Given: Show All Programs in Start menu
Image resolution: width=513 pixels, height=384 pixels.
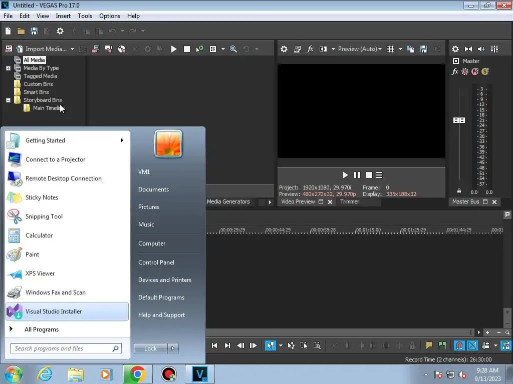Looking at the screenshot, I should click(42, 329).
